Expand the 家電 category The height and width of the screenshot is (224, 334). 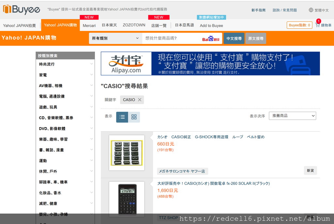coord(65,75)
